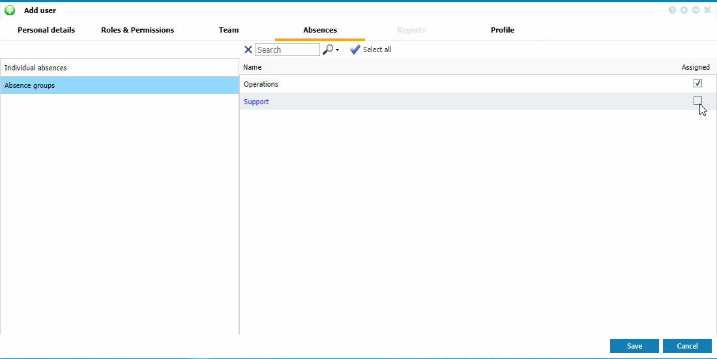
Task: Open help via the question mark icon
Action: 672,10
